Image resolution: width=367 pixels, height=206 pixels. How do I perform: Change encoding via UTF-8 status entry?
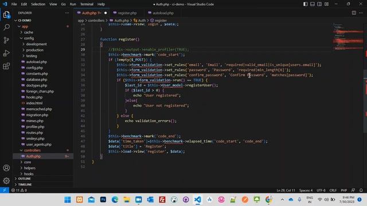pyautogui.click(x=321, y=190)
